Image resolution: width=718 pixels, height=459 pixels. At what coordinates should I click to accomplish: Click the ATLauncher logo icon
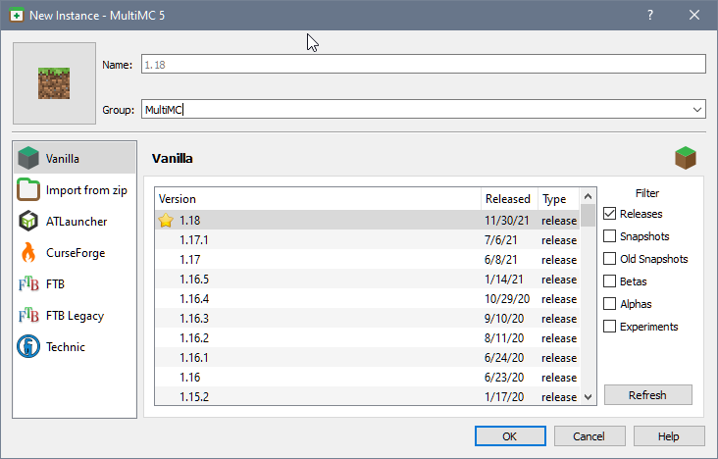pos(28,222)
